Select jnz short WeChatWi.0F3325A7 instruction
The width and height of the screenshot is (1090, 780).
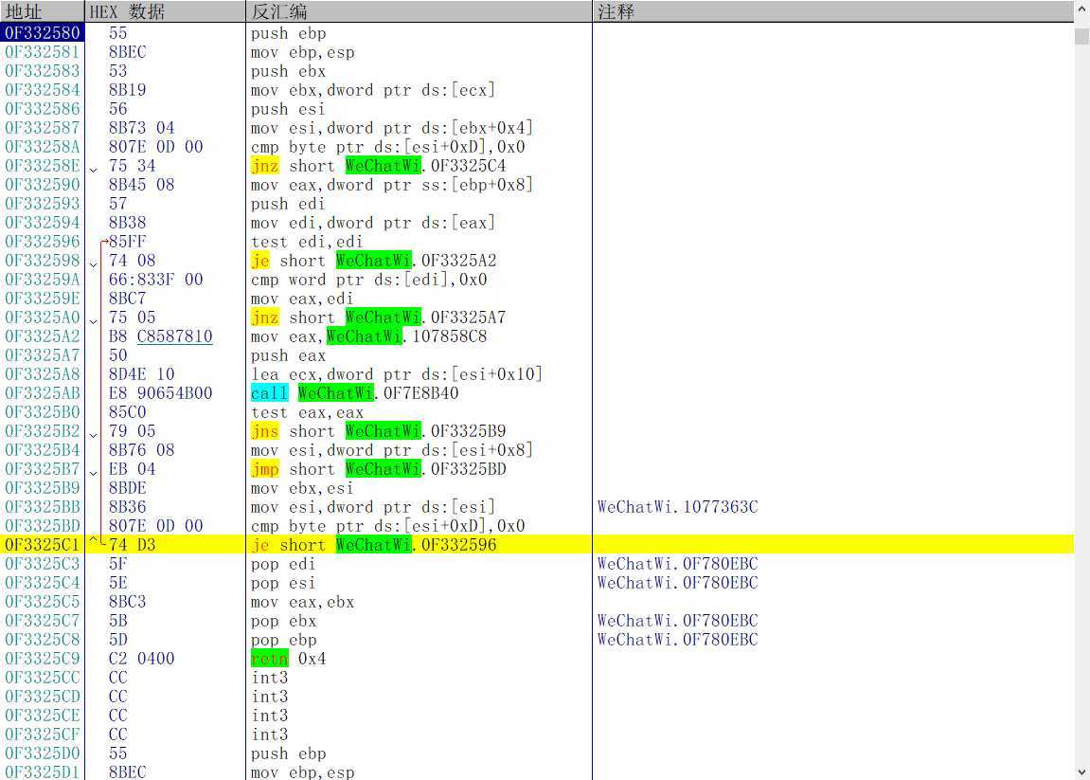click(x=379, y=317)
